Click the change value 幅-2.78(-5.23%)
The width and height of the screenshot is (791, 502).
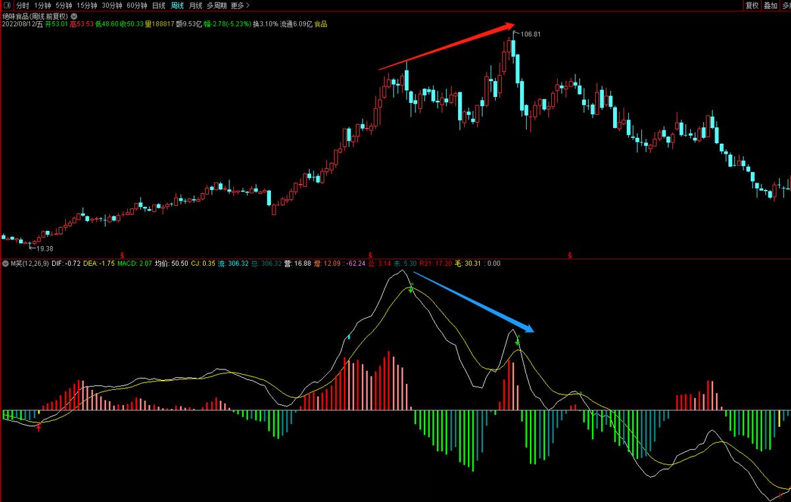tap(227, 24)
